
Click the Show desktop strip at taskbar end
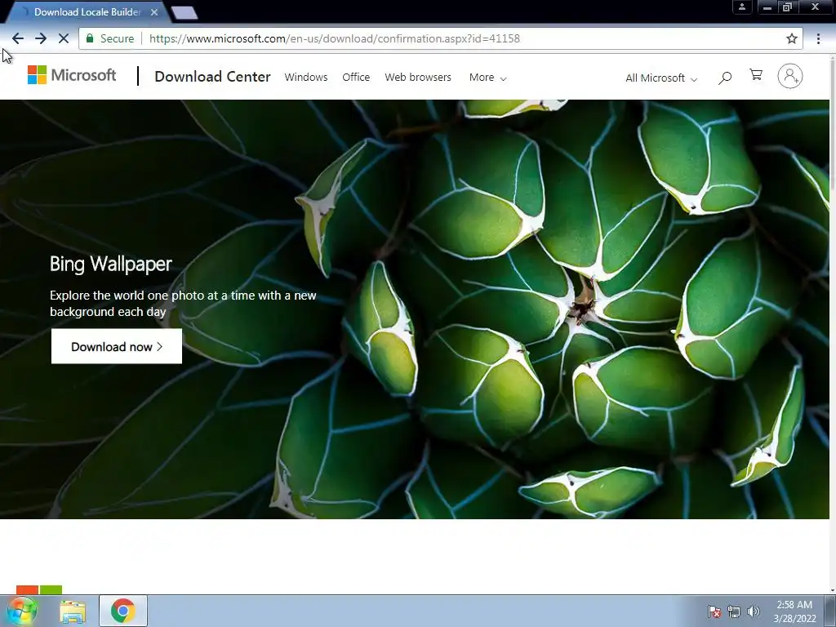pyautogui.click(x=830, y=611)
